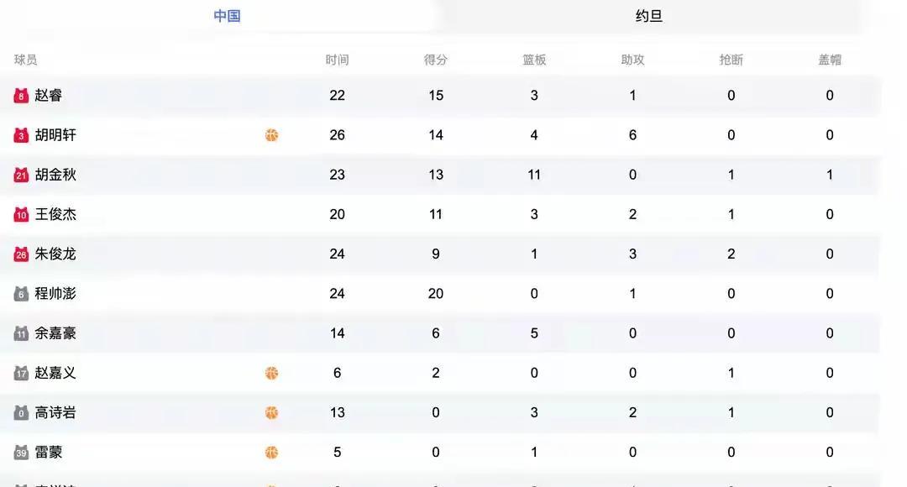The height and width of the screenshot is (487, 907).
Task: Click the 得分 column header
Action: (x=435, y=60)
